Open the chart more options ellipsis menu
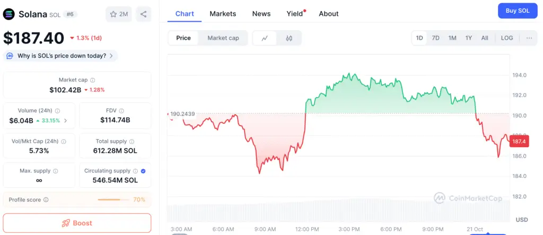The width and height of the screenshot is (543, 235). (529, 38)
